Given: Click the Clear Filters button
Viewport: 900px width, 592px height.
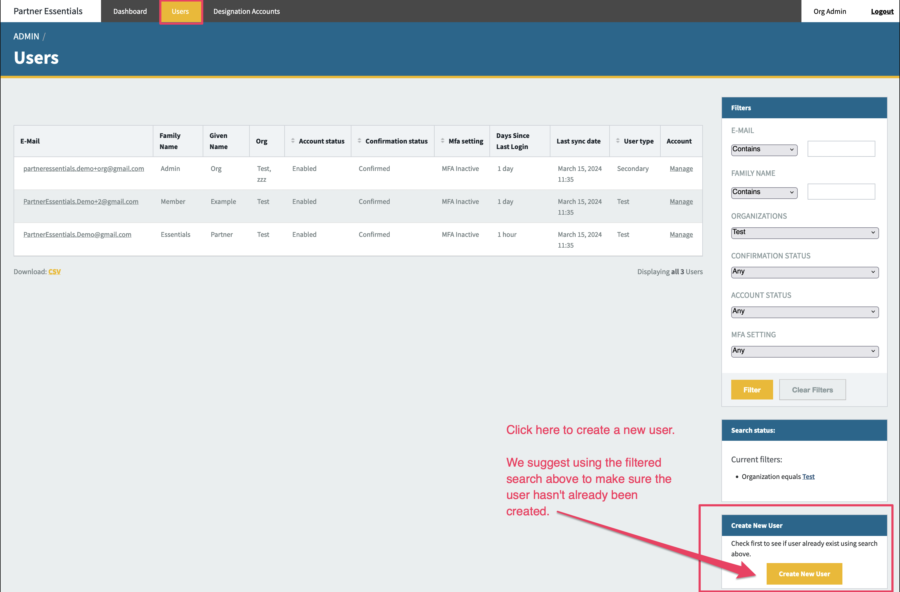Looking at the screenshot, I should click(x=812, y=390).
